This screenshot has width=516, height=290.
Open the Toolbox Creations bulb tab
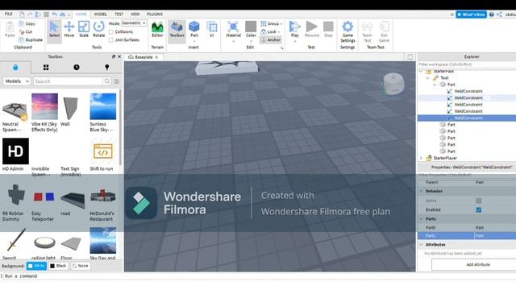pyautogui.click(x=106, y=68)
